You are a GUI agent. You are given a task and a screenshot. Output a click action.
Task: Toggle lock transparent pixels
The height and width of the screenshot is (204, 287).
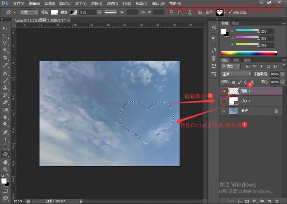pyautogui.click(x=233, y=82)
